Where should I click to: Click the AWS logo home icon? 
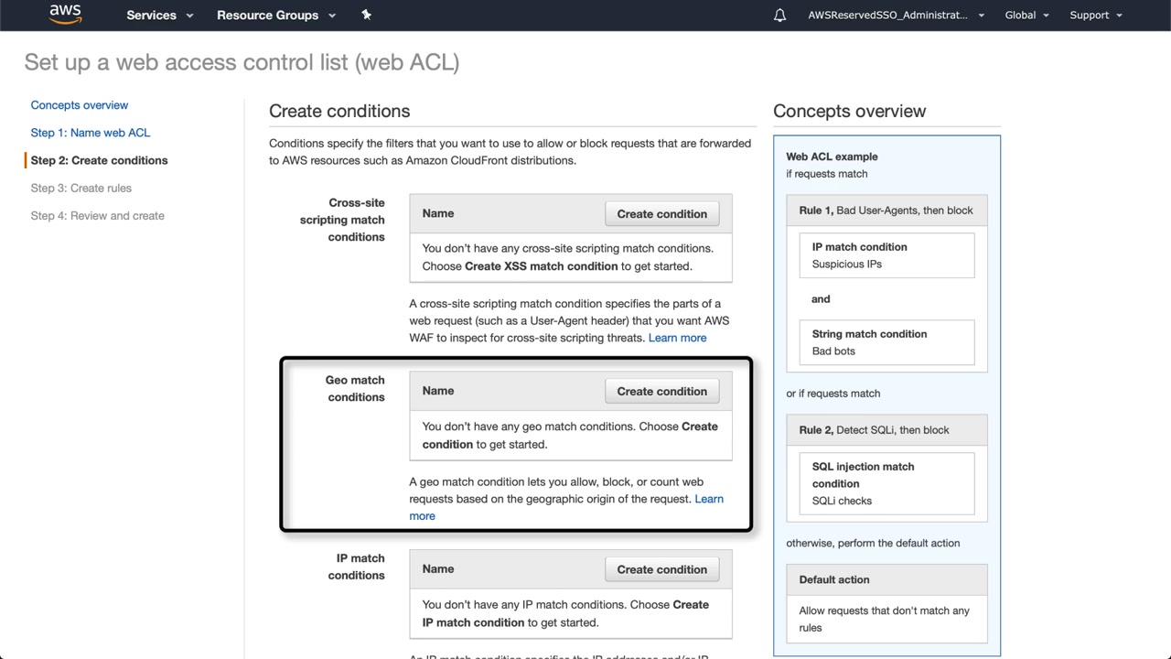(65, 15)
